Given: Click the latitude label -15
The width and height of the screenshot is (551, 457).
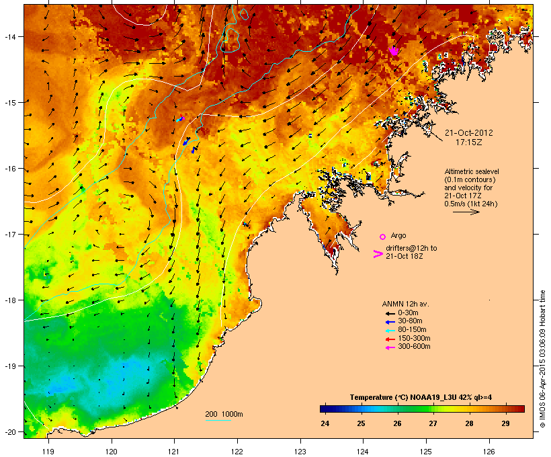Looking at the screenshot, I should coord(10,103).
